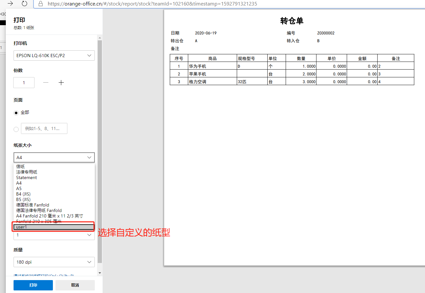Viewport: 425px width, 293px height.
Task: Open the EPSON LQ-610K printer dropdown
Action: coord(54,56)
